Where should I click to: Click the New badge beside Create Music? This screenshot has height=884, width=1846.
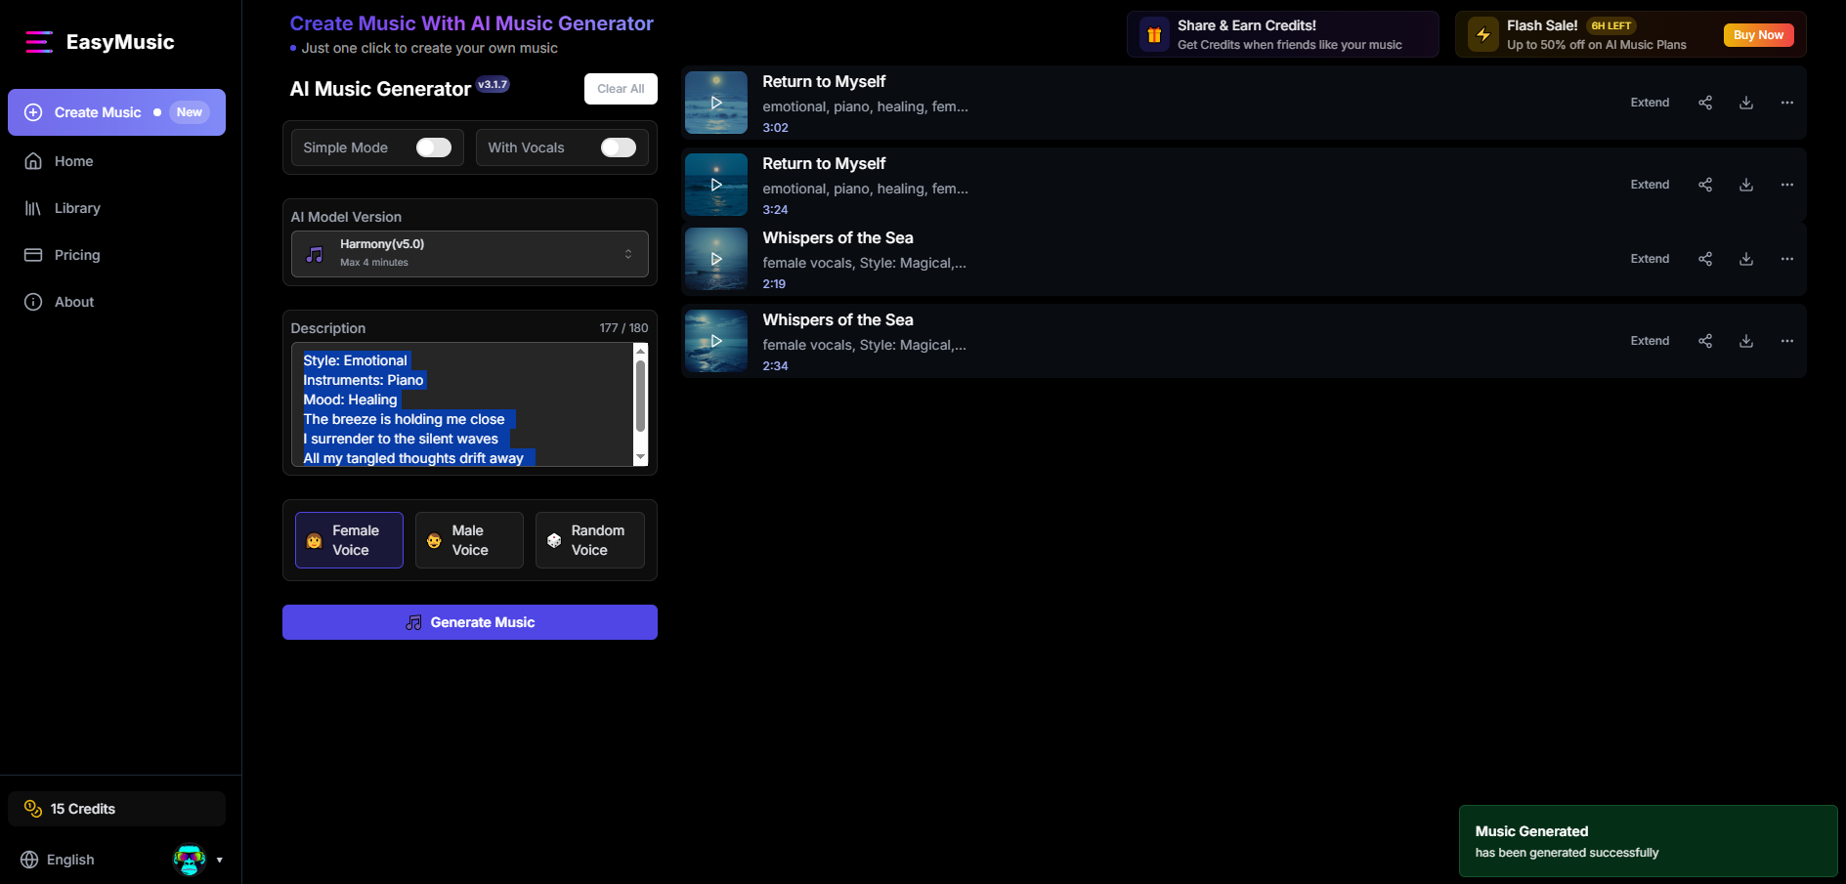(x=190, y=112)
